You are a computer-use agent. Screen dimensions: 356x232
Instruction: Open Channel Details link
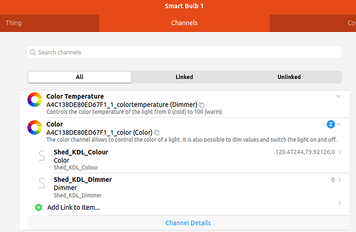coord(188,223)
